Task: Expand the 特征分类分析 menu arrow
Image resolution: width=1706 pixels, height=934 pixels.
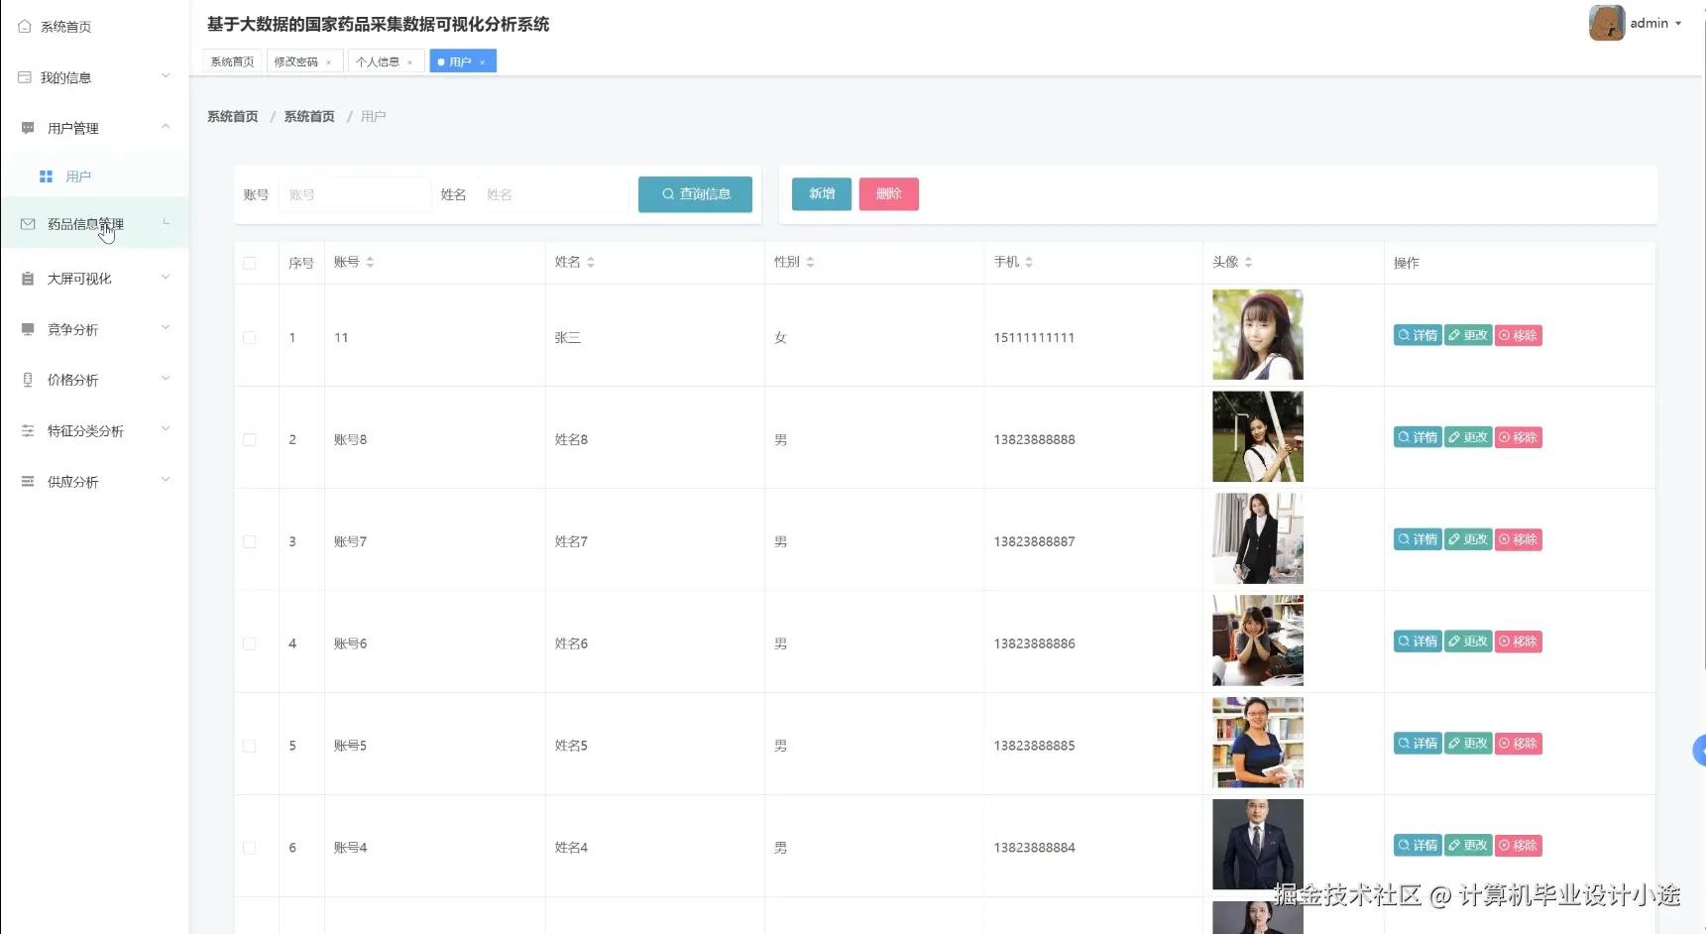Action: tap(166, 428)
